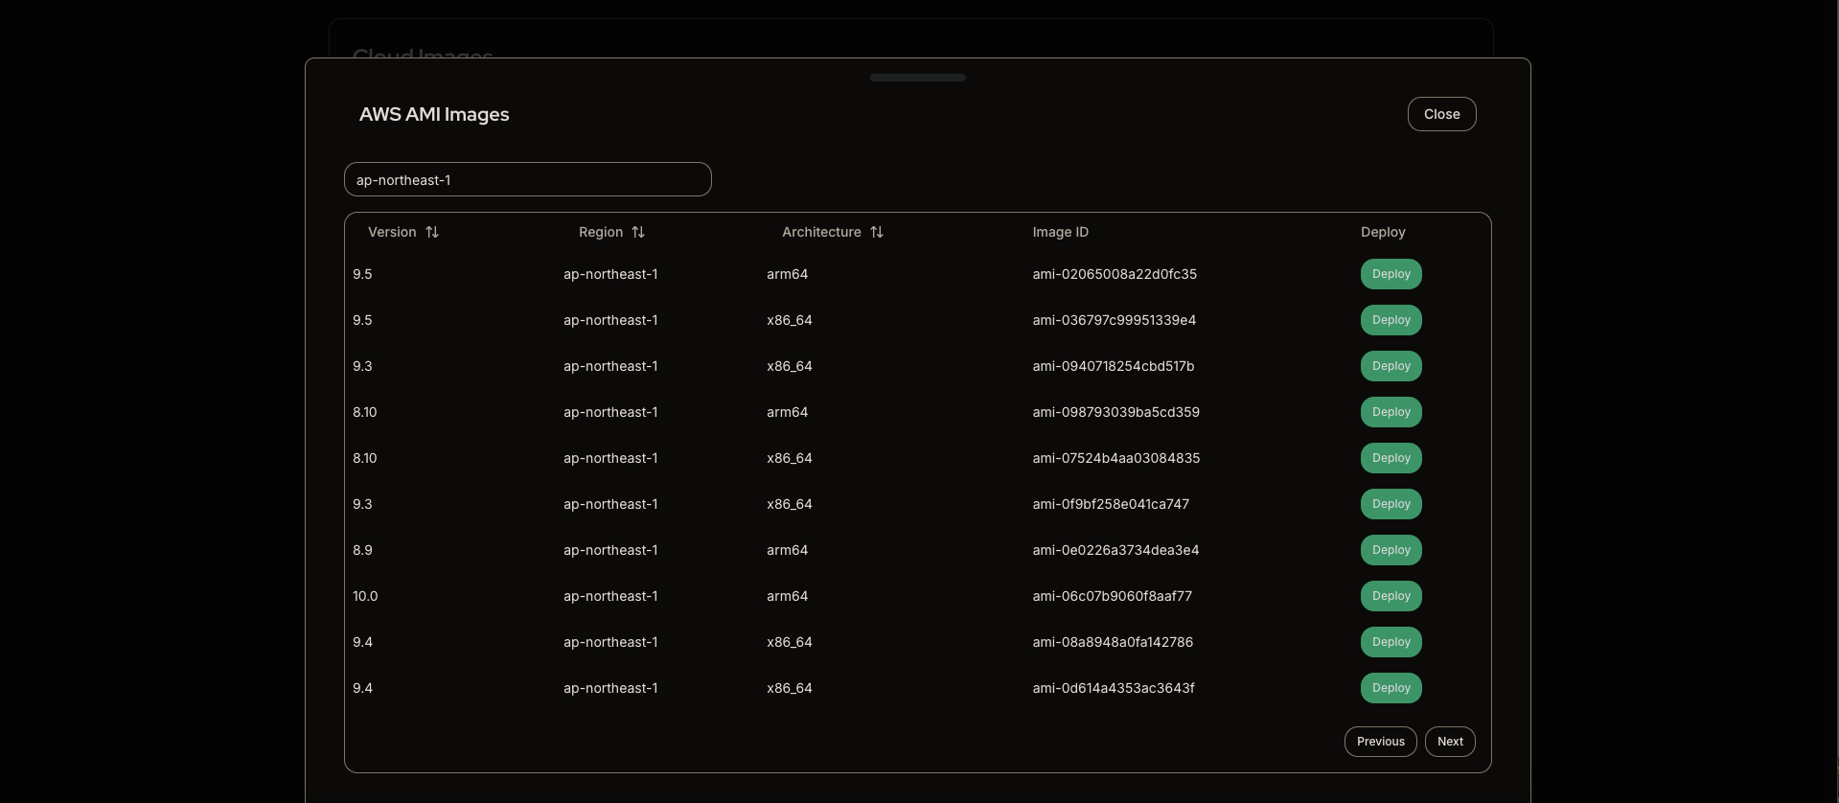This screenshot has height=803, width=1839.
Task: Deploy image ami-098793039ba5cd359
Action: coord(1391,412)
